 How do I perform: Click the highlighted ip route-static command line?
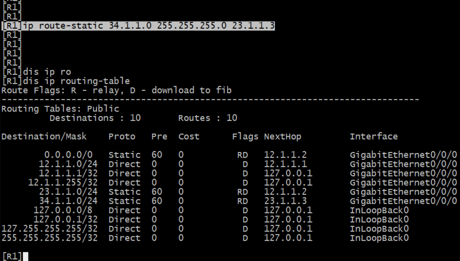pyautogui.click(x=138, y=26)
